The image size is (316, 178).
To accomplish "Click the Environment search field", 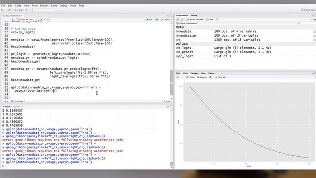I will (307, 23).
